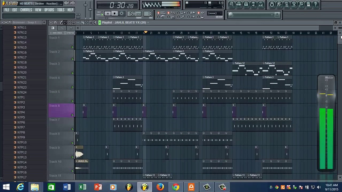Expand the Playlist title dropdown arrow

coord(148,23)
